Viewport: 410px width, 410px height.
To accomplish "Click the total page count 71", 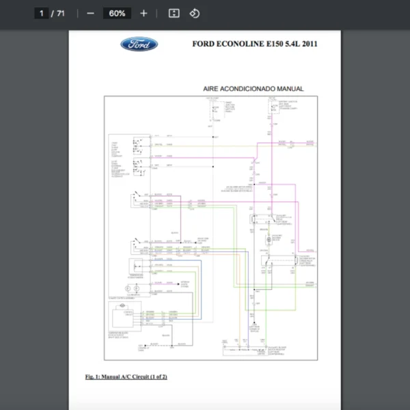I will click(61, 13).
